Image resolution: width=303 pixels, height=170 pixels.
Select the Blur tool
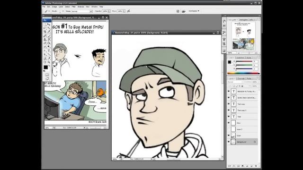45,47
